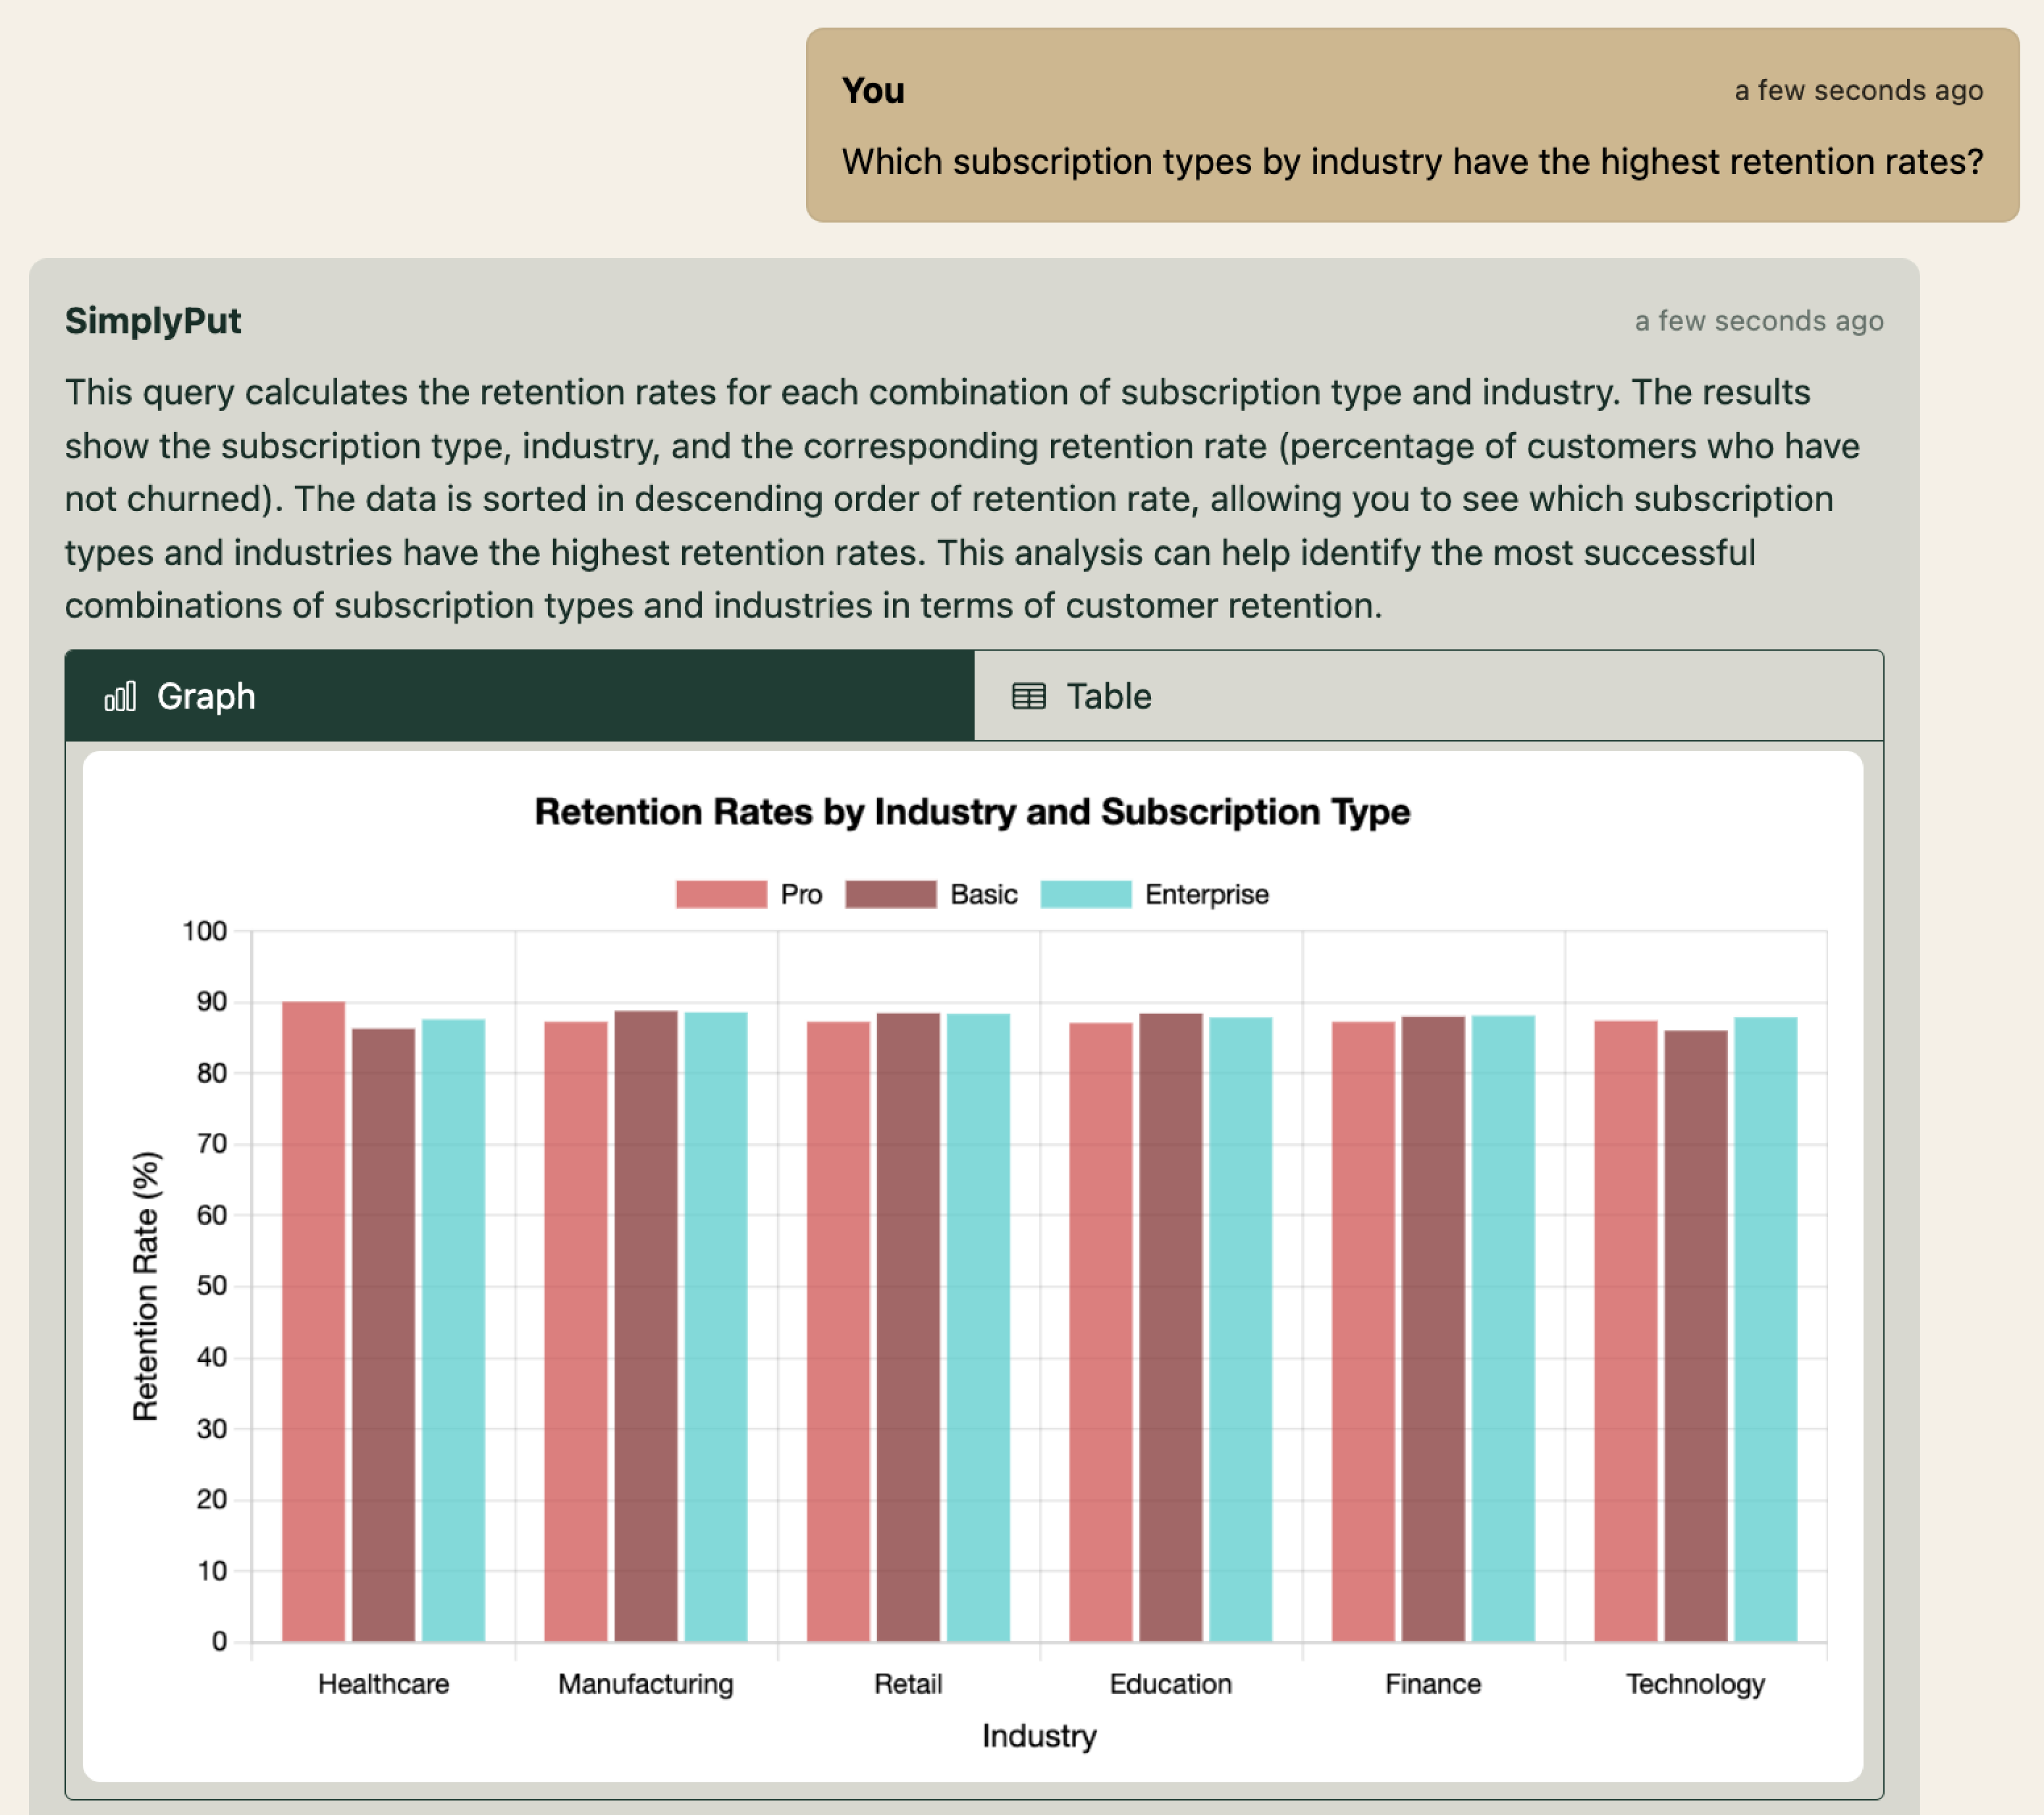Click the 'Retention Rate (%)' y-axis title
The width and height of the screenshot is (2044, 1815).
pos(146,1286)
